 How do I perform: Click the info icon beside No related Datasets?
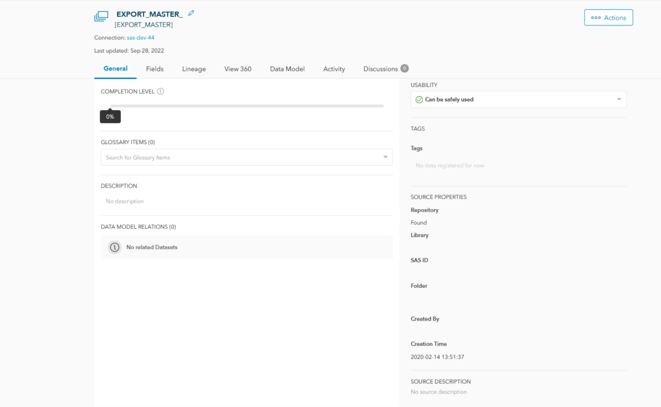(115, 247)
